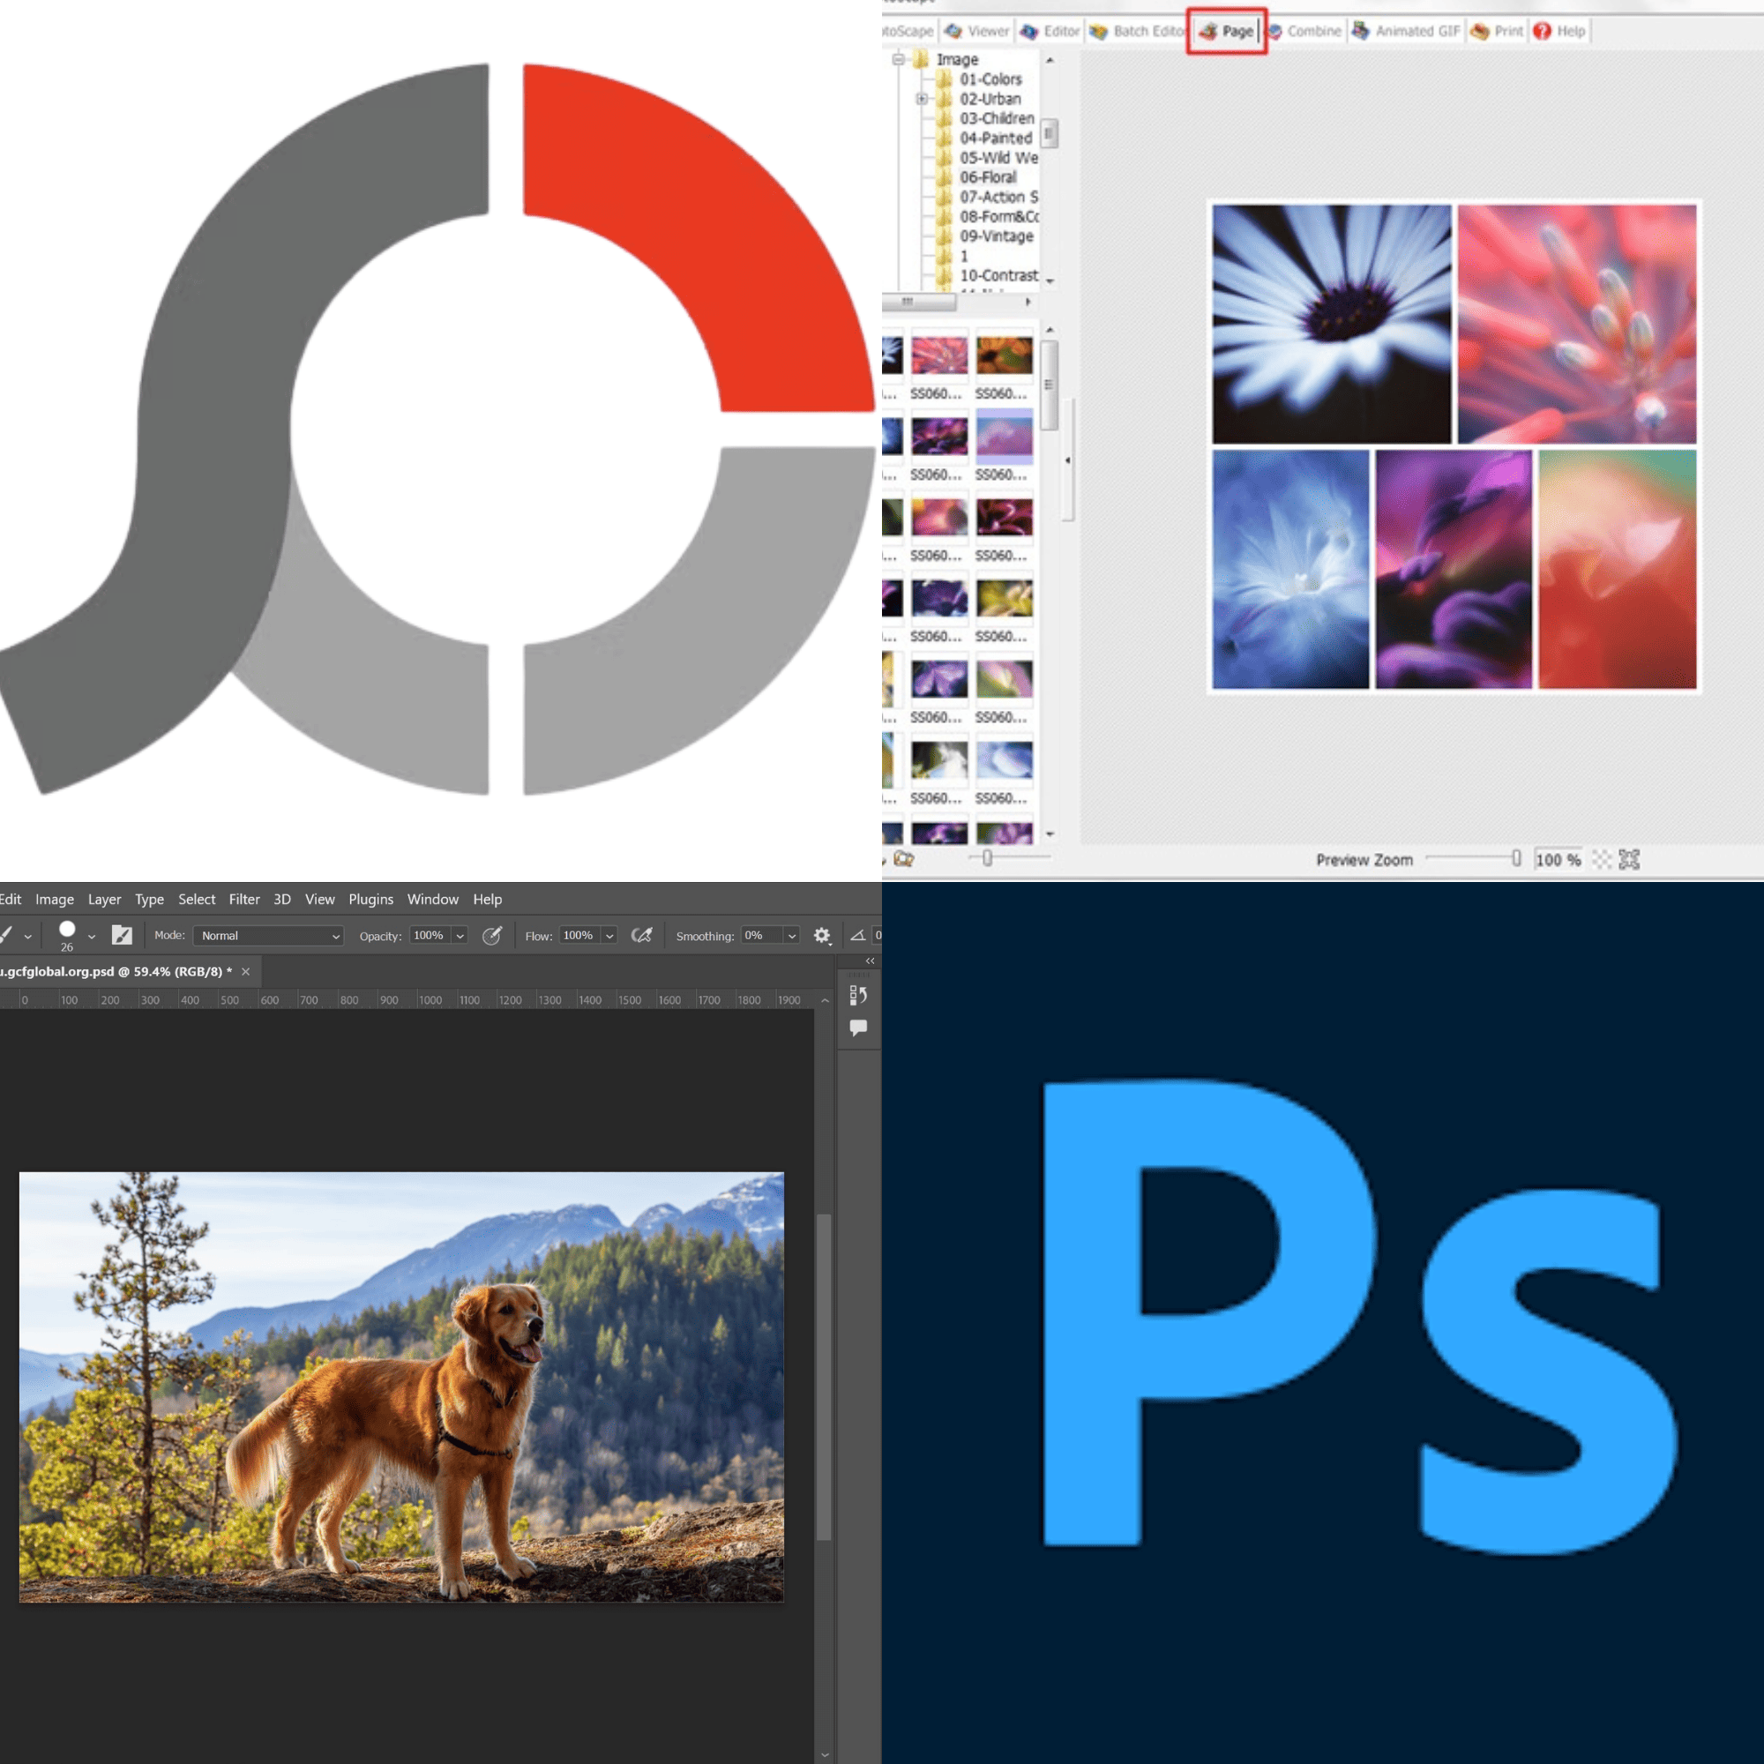Viewport: 1764px width, 1764px height.
Task: Open the Comments panel icon
Action: [x=858, y=1028]
